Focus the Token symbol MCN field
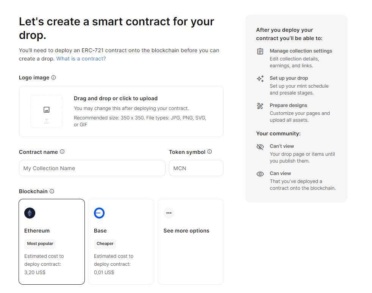The height and width of the screenshot is (293, 372). [196, 168]
